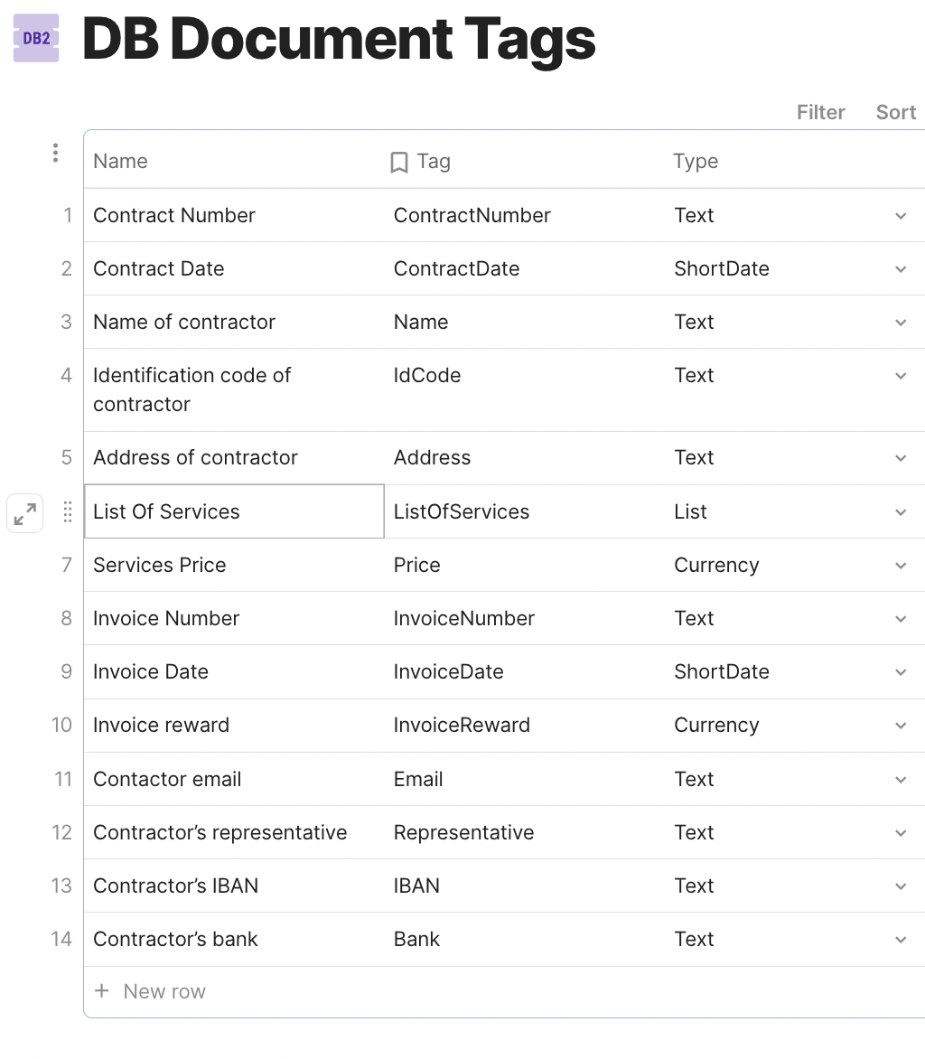Select the Contactor email name cell
This screenshot has height=1059, width=925.
click(x=167, y=779)
